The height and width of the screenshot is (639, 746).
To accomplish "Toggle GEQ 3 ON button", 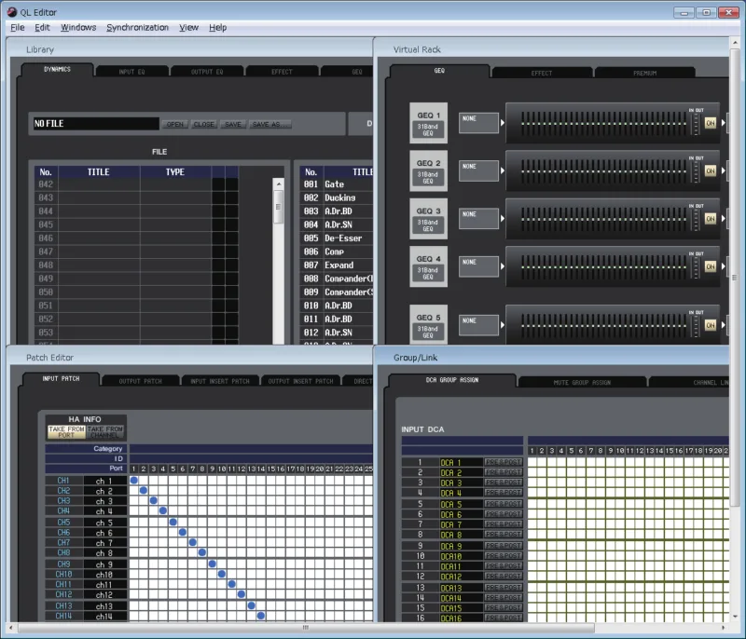I will pos(710,219).
